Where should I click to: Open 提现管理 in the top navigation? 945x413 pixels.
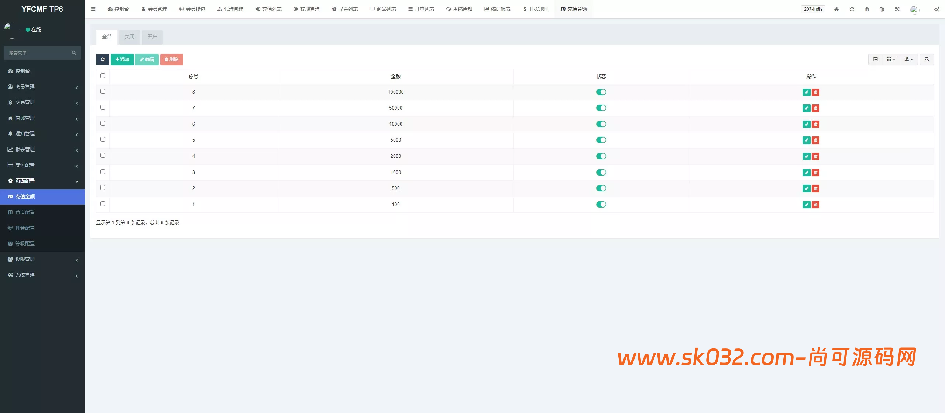tap(306, 9)
